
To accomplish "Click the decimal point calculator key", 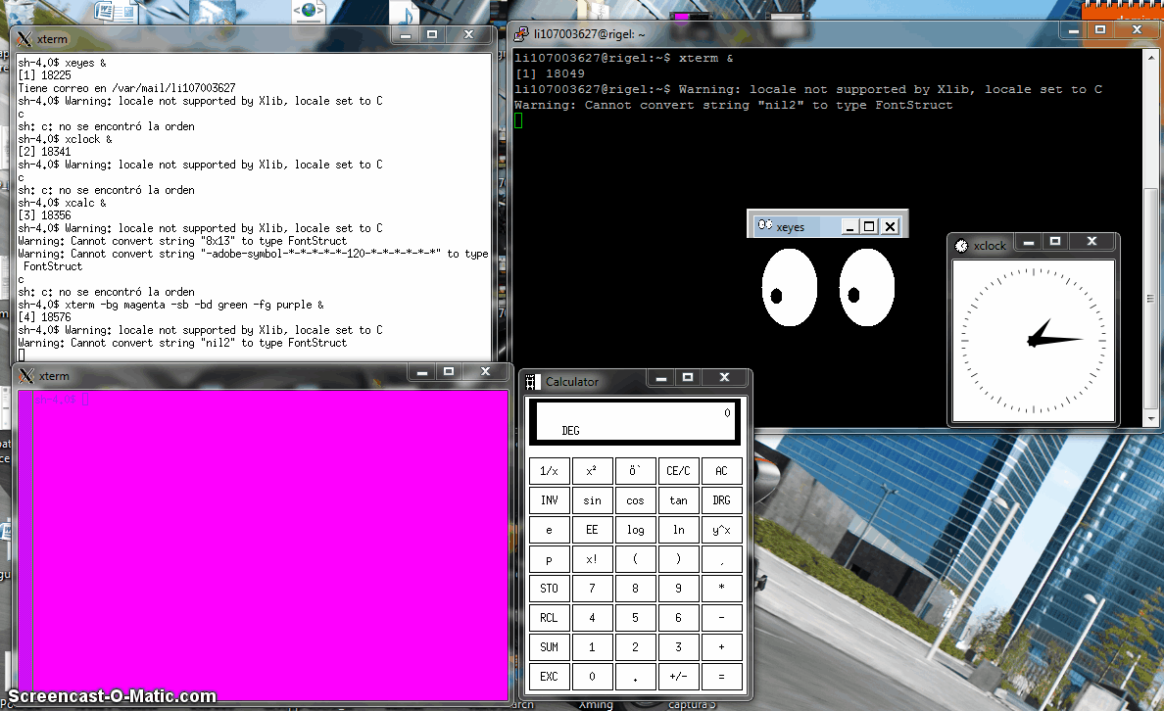I will point(635,677).
